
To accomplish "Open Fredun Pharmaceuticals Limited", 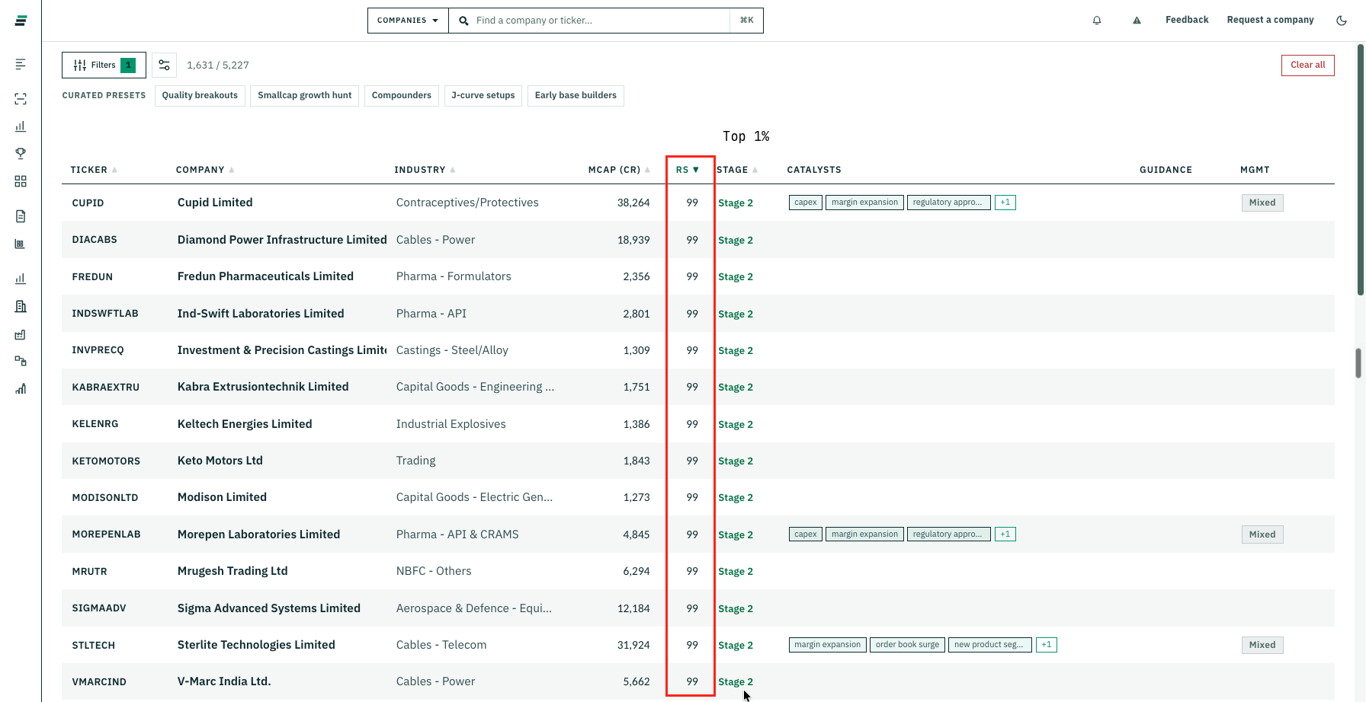I will 265,276.
